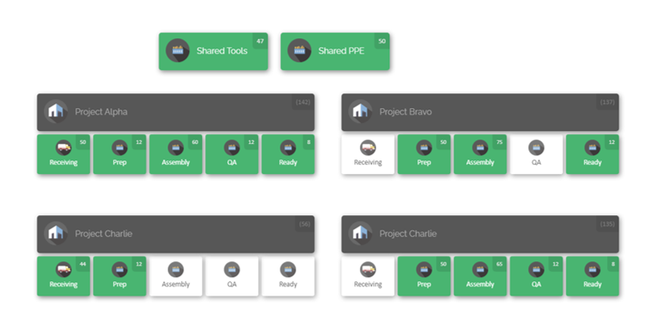Click the 50 badge on Shared PPE
The image size is (657, 328).
click(381, 41)
